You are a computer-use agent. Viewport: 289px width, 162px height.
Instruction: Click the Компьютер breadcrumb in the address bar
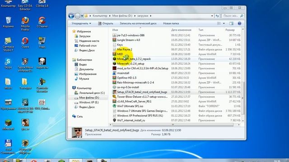pyautogui.click(x=100, y=16)
